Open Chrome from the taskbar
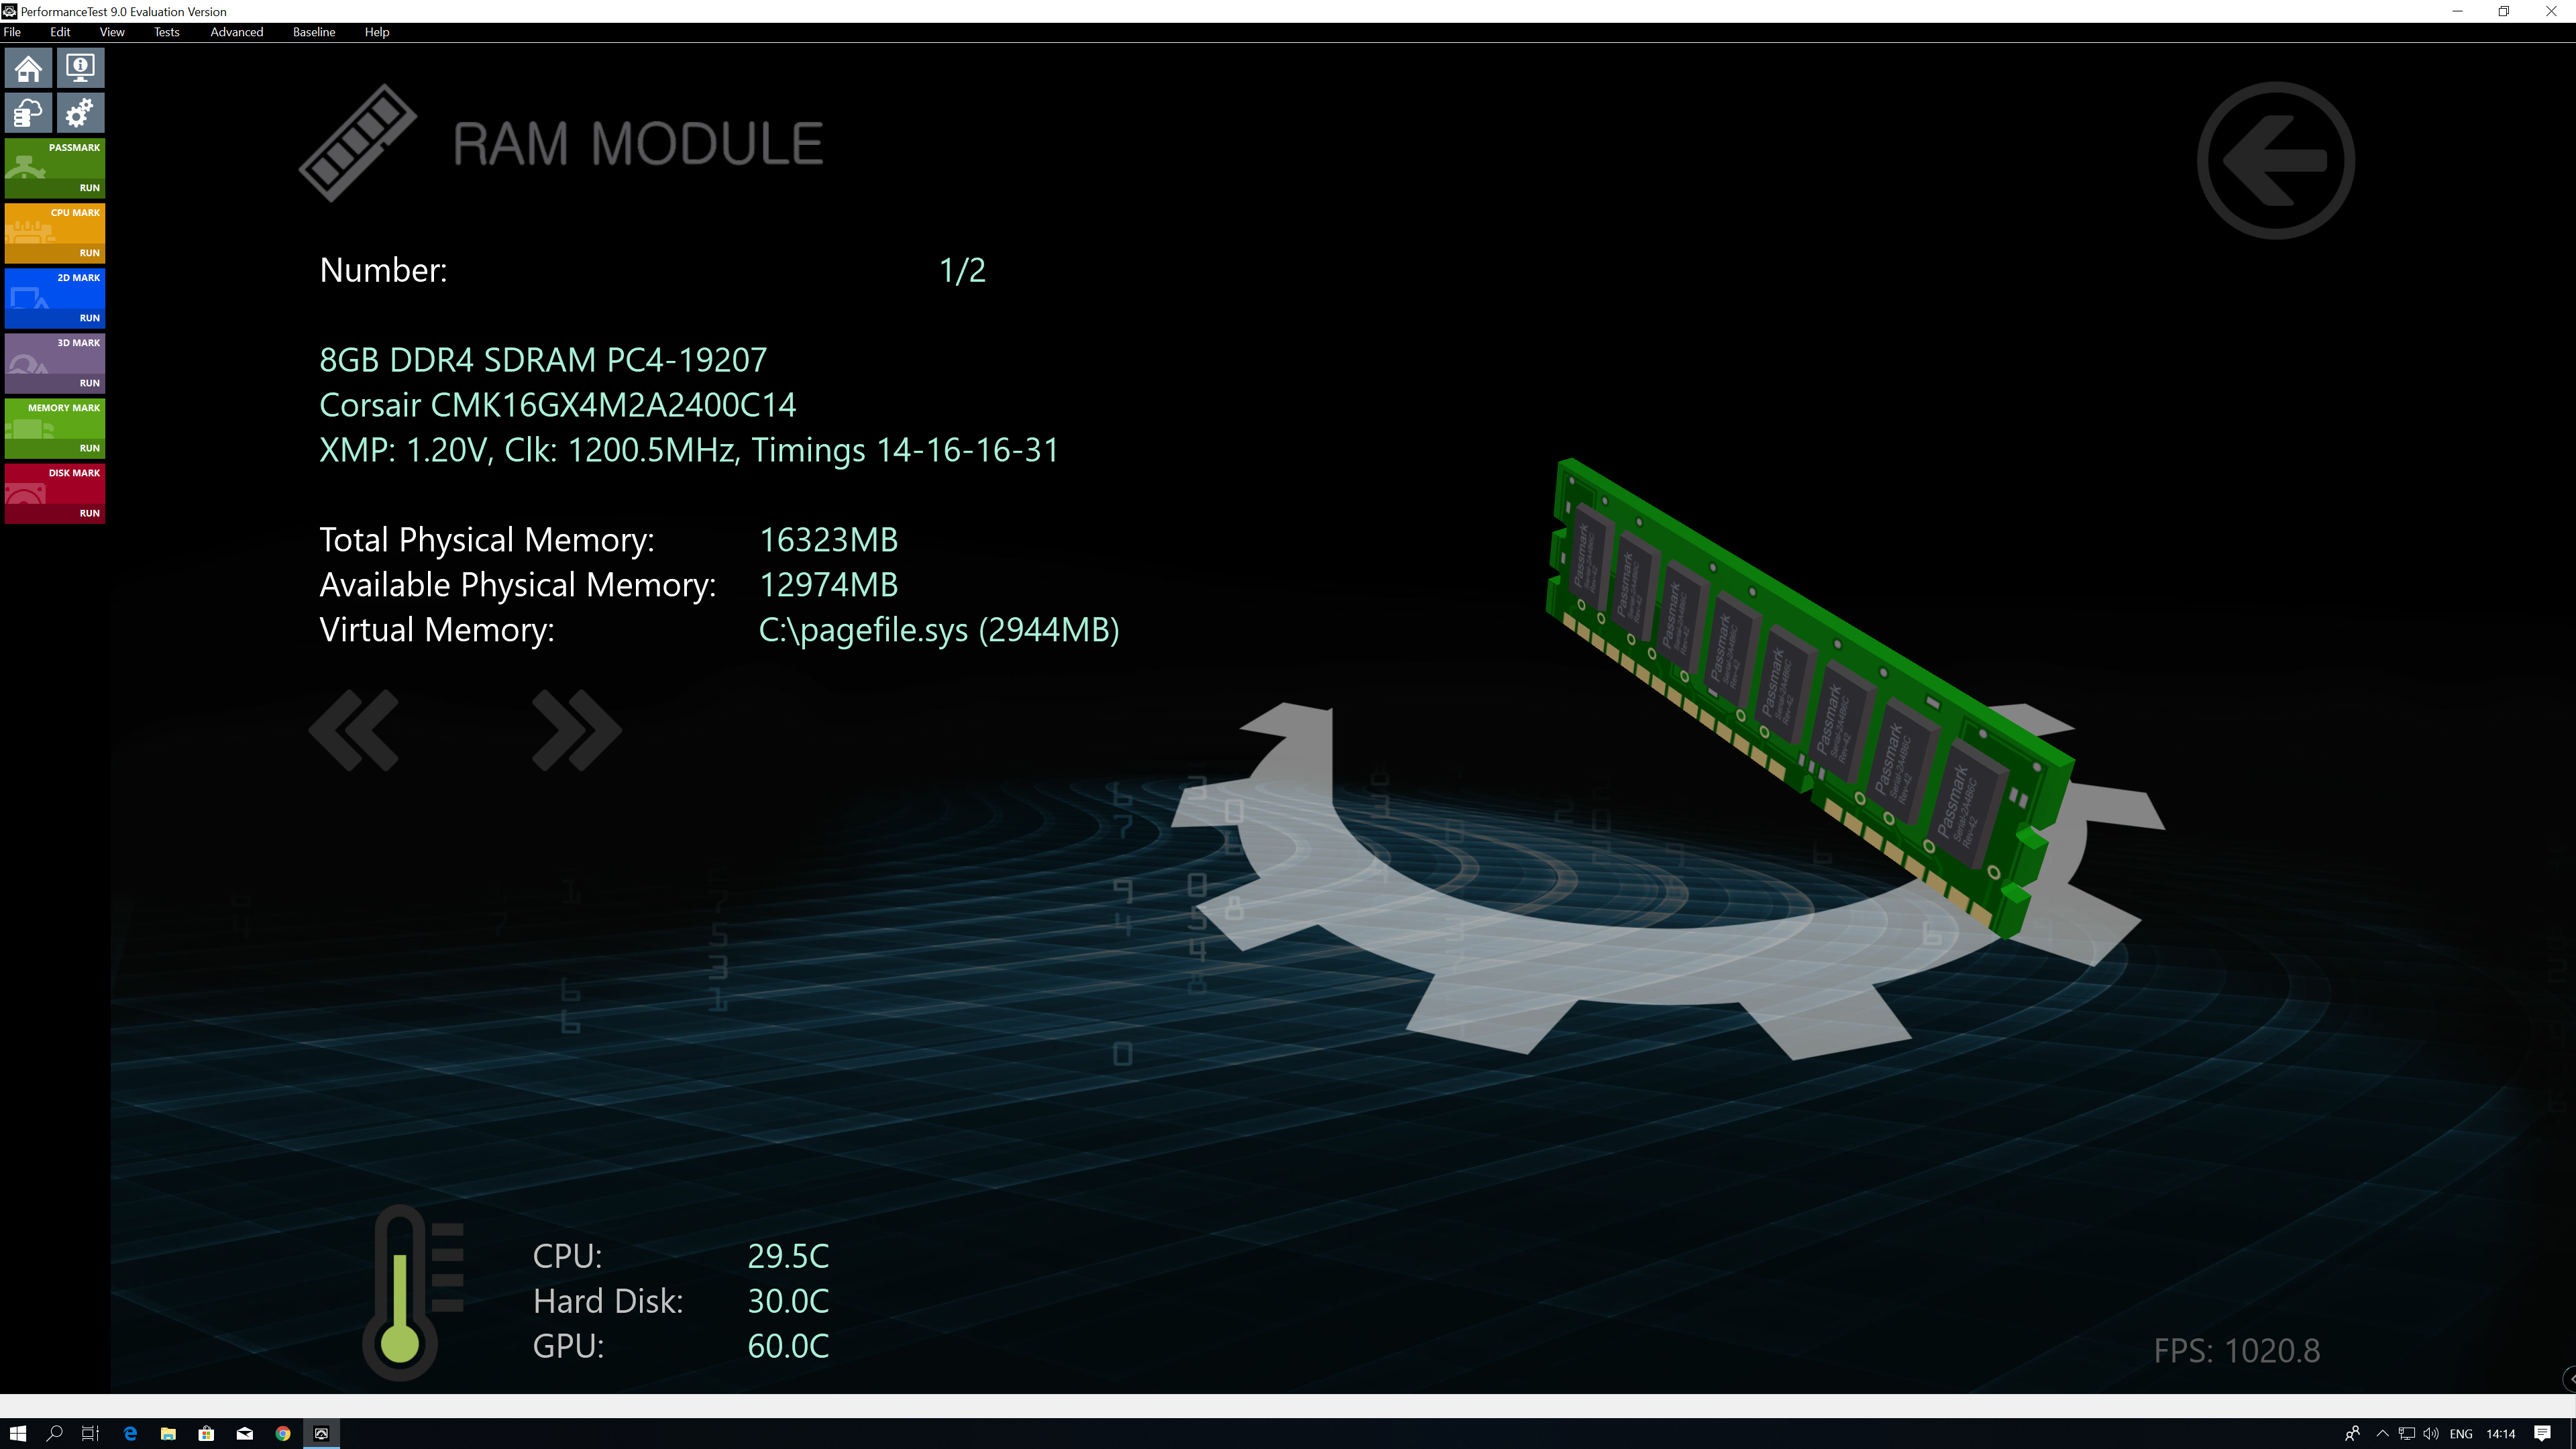The height and width of the screenshot is (1449, 2576). (x=283, y=1433)
